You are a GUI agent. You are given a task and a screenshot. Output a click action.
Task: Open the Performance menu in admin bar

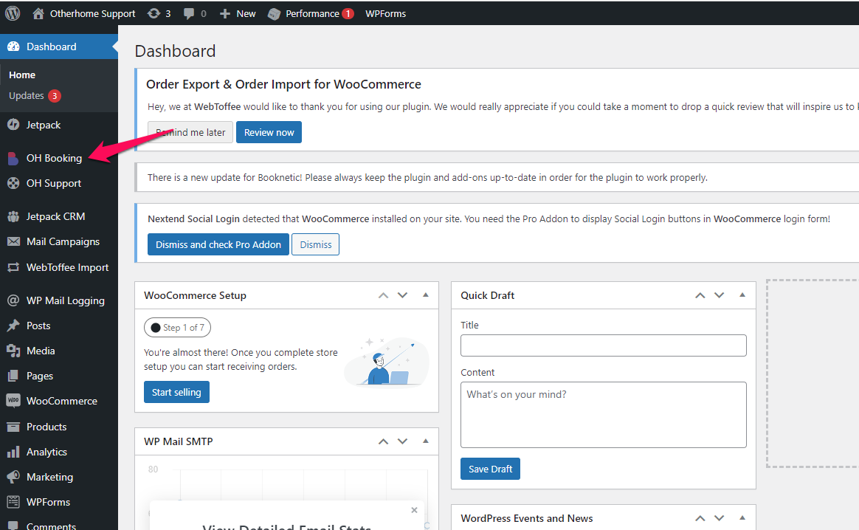[312, 14]
